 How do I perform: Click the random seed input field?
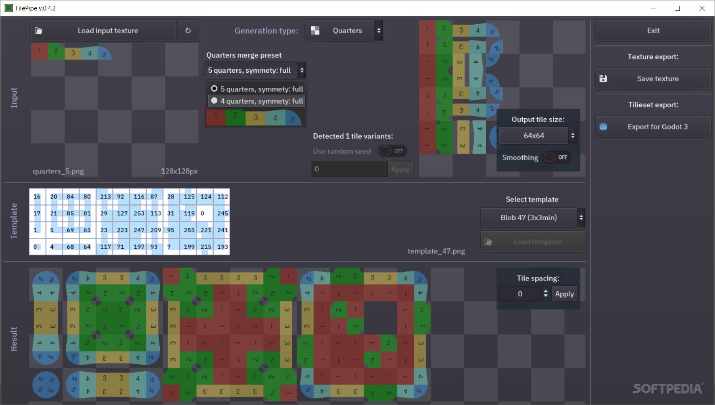pyautogui.click(x=349, y=169)
